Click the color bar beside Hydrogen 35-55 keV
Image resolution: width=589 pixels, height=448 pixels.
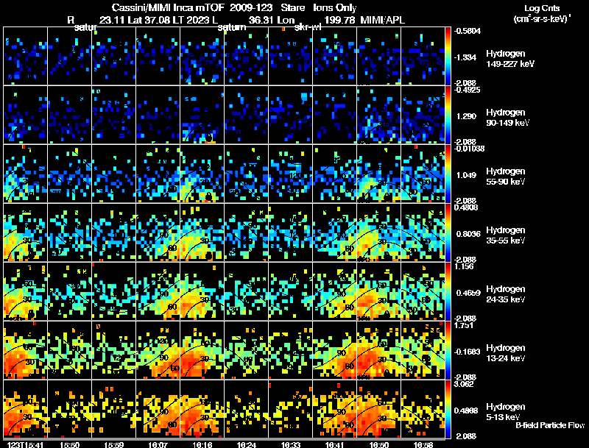click(448, 232)
